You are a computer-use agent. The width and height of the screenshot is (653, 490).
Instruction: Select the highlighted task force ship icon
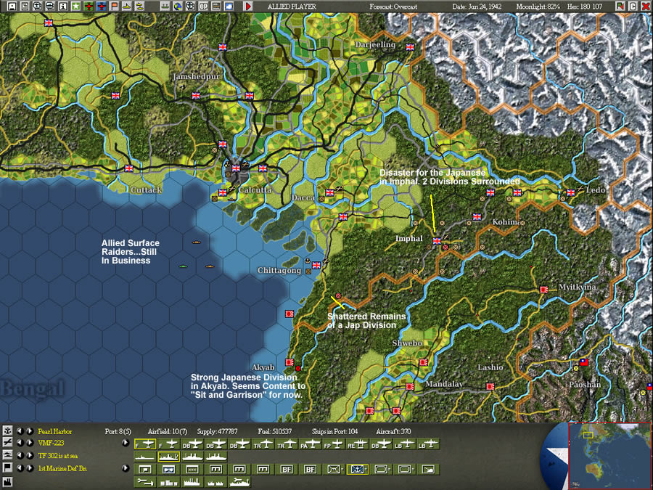[168, 457]
